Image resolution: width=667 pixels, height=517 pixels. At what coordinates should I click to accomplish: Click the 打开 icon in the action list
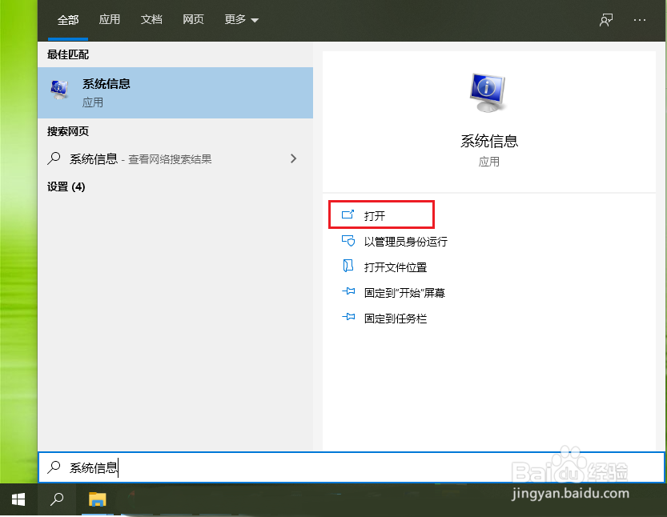tap(348, 214)
